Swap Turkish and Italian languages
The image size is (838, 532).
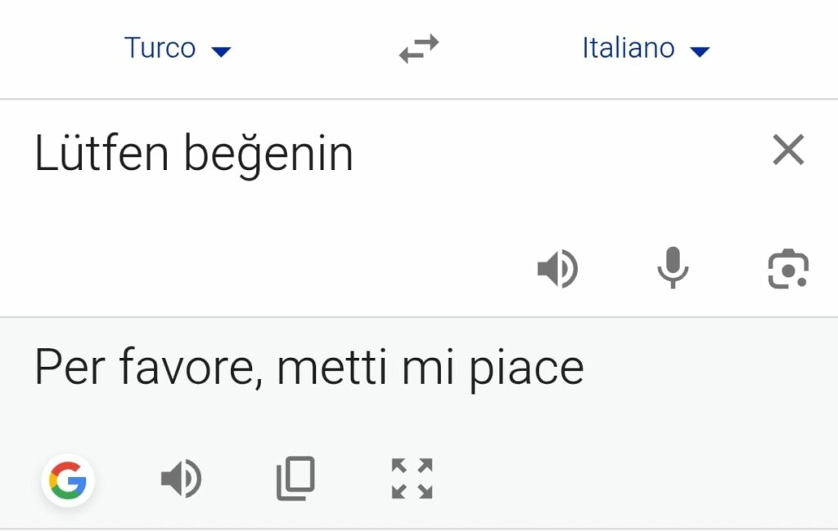coord(419,49)
